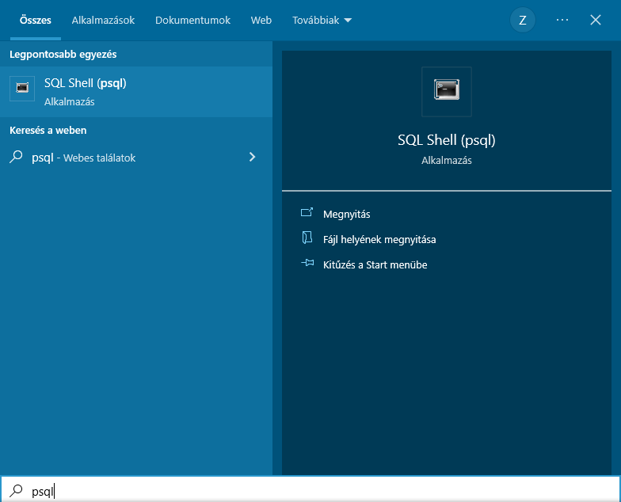Open the three-dot options menu
Image resolution: width=621 pixels, height=502 pixels.
pos(562,20)
